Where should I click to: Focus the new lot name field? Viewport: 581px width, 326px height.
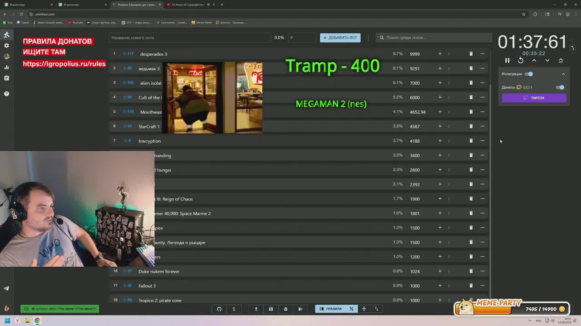click(x=190, y=38)
